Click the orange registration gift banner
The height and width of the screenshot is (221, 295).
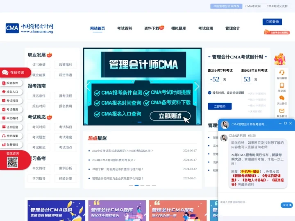point(277,32)
